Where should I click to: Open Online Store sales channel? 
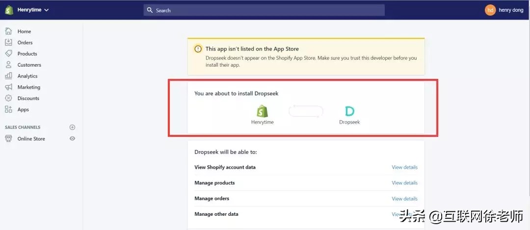coord(31,139)
